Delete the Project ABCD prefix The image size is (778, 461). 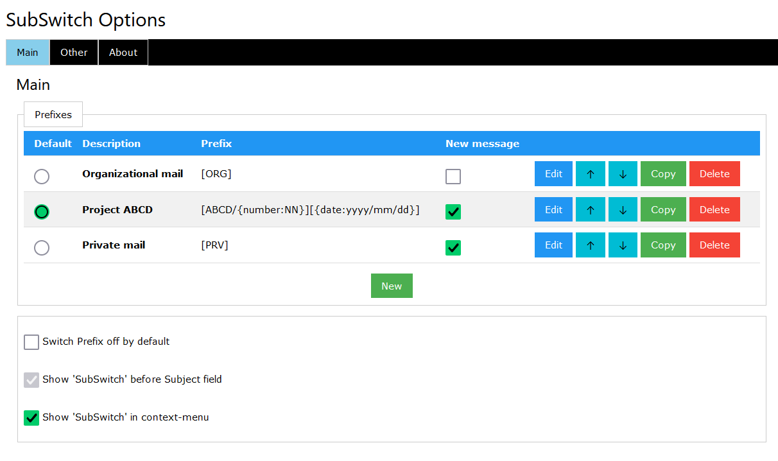pyautogui.click(x=714, y=209)
